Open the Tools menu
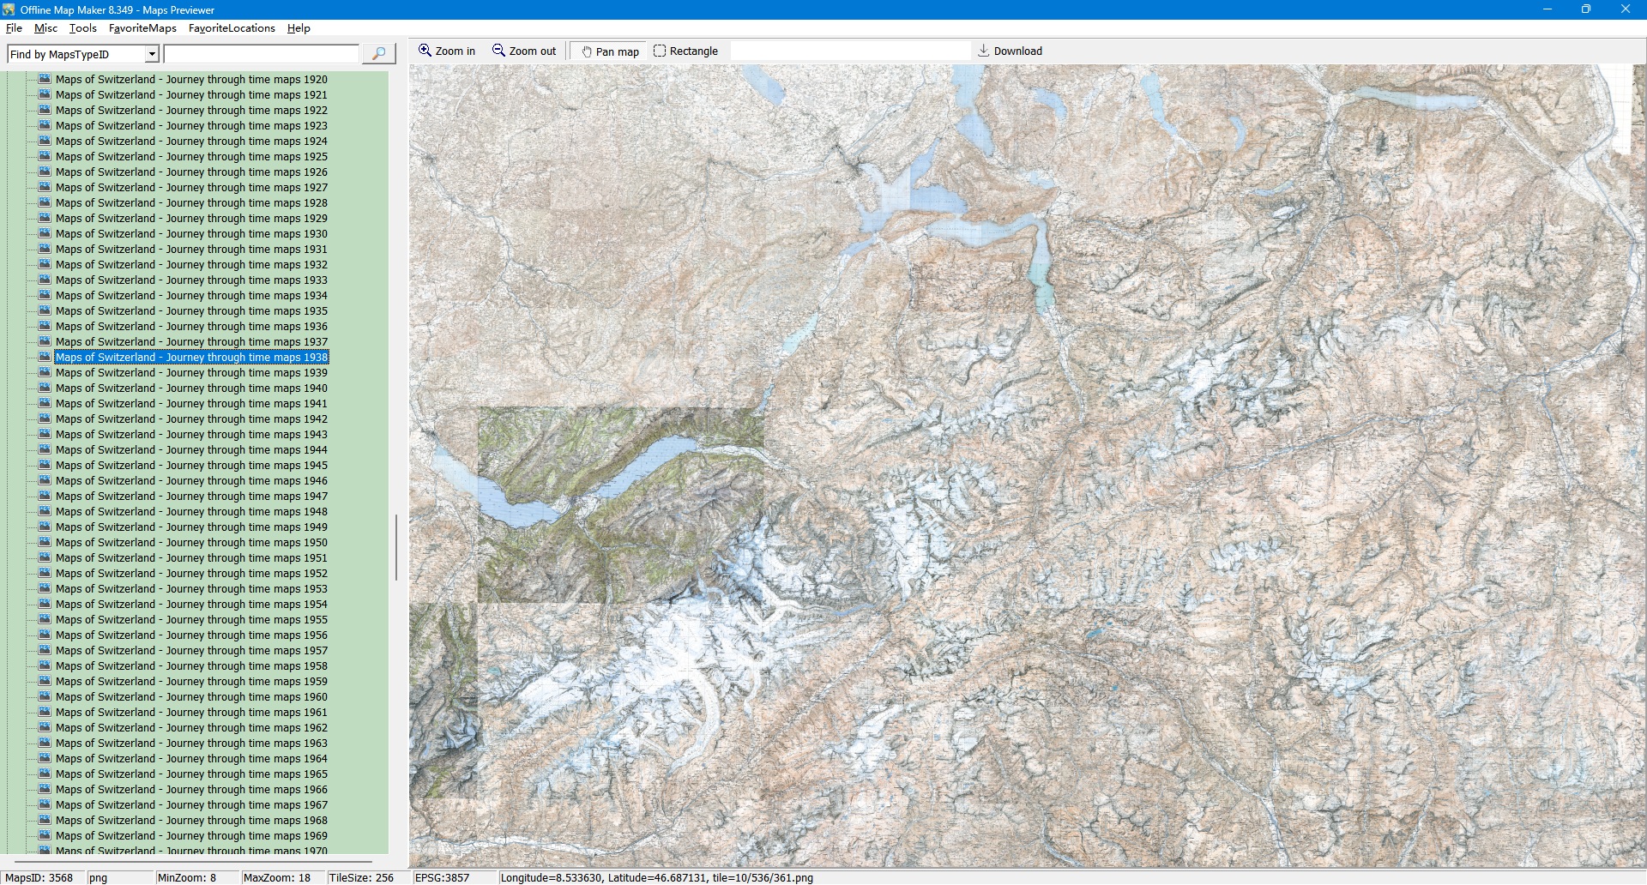This screenshot has width=1647, height=885. point(82,28)
